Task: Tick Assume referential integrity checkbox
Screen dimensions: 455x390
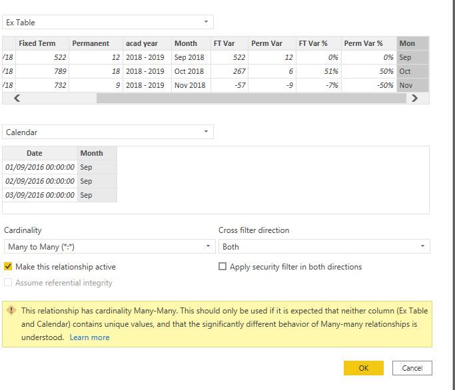Action: pyautogui.click(x=8, y=282)
